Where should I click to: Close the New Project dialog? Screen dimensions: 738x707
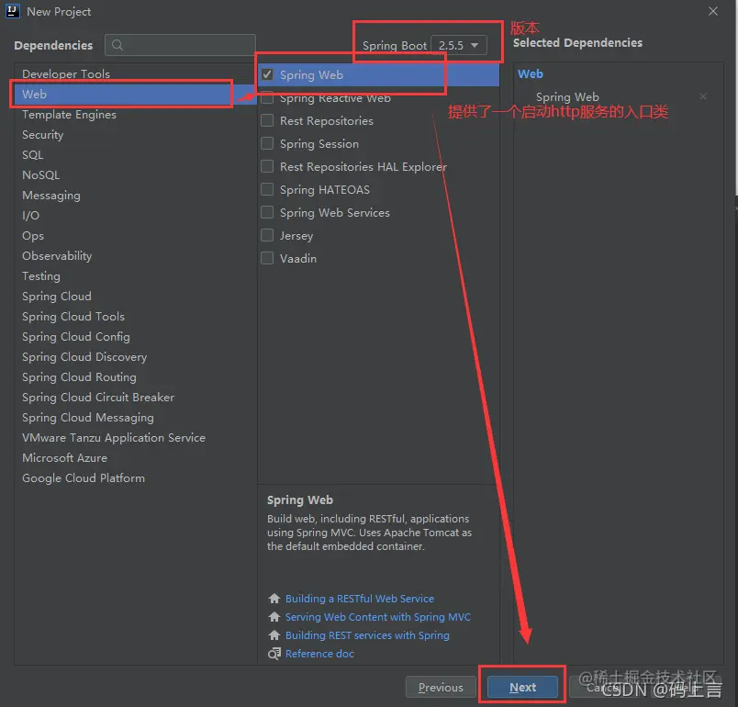pos(713,11)
